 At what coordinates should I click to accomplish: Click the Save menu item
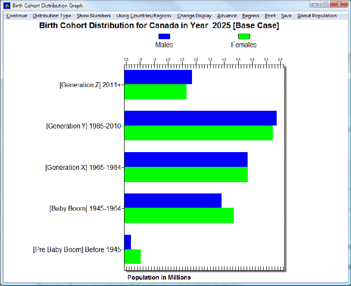tap(286, 16)
